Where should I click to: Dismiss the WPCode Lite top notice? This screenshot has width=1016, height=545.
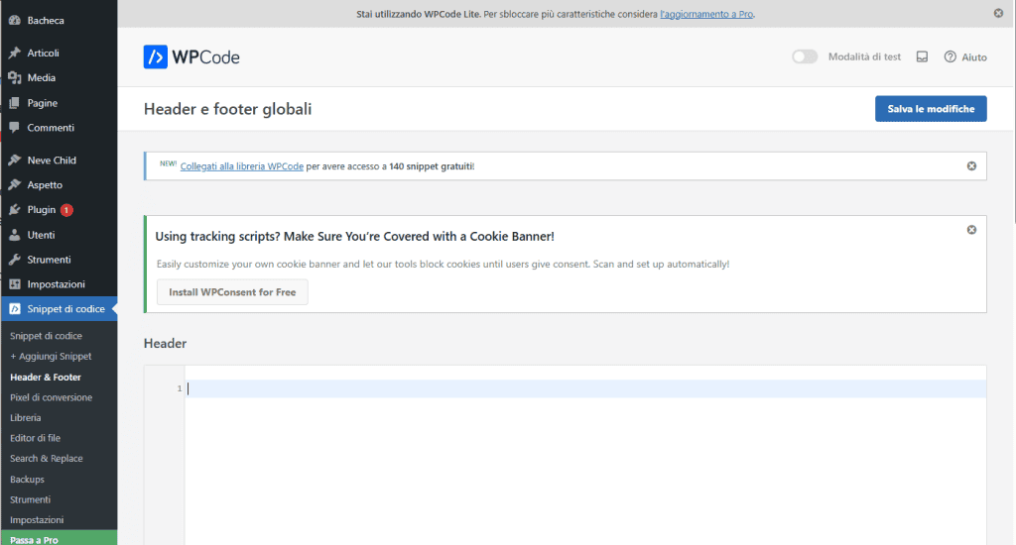coord(998,13)
